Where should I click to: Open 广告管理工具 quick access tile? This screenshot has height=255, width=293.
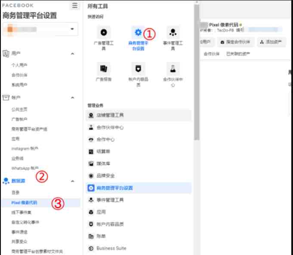pyautogui.click(x=104, y=39)
